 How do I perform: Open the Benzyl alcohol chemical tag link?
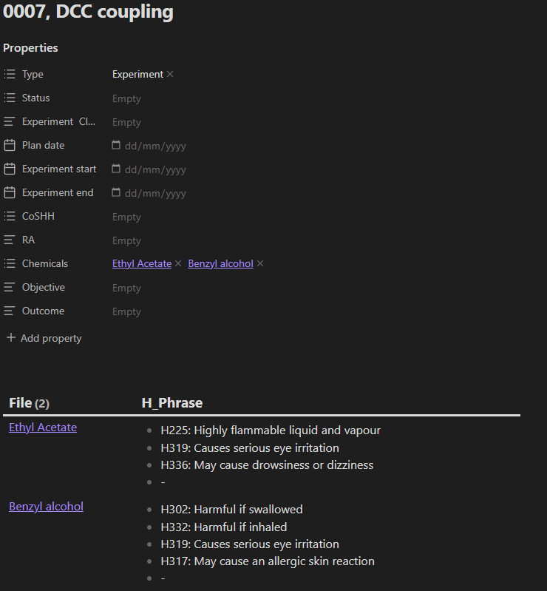click(220, 264)
